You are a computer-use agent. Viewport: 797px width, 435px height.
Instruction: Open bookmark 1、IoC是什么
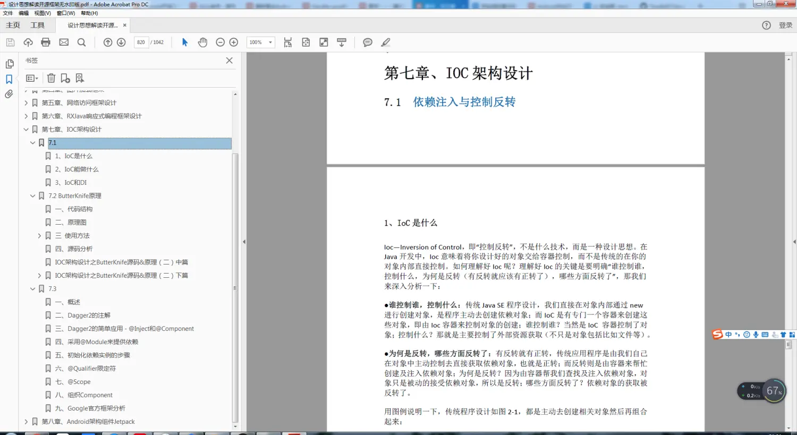pos(73,156)
